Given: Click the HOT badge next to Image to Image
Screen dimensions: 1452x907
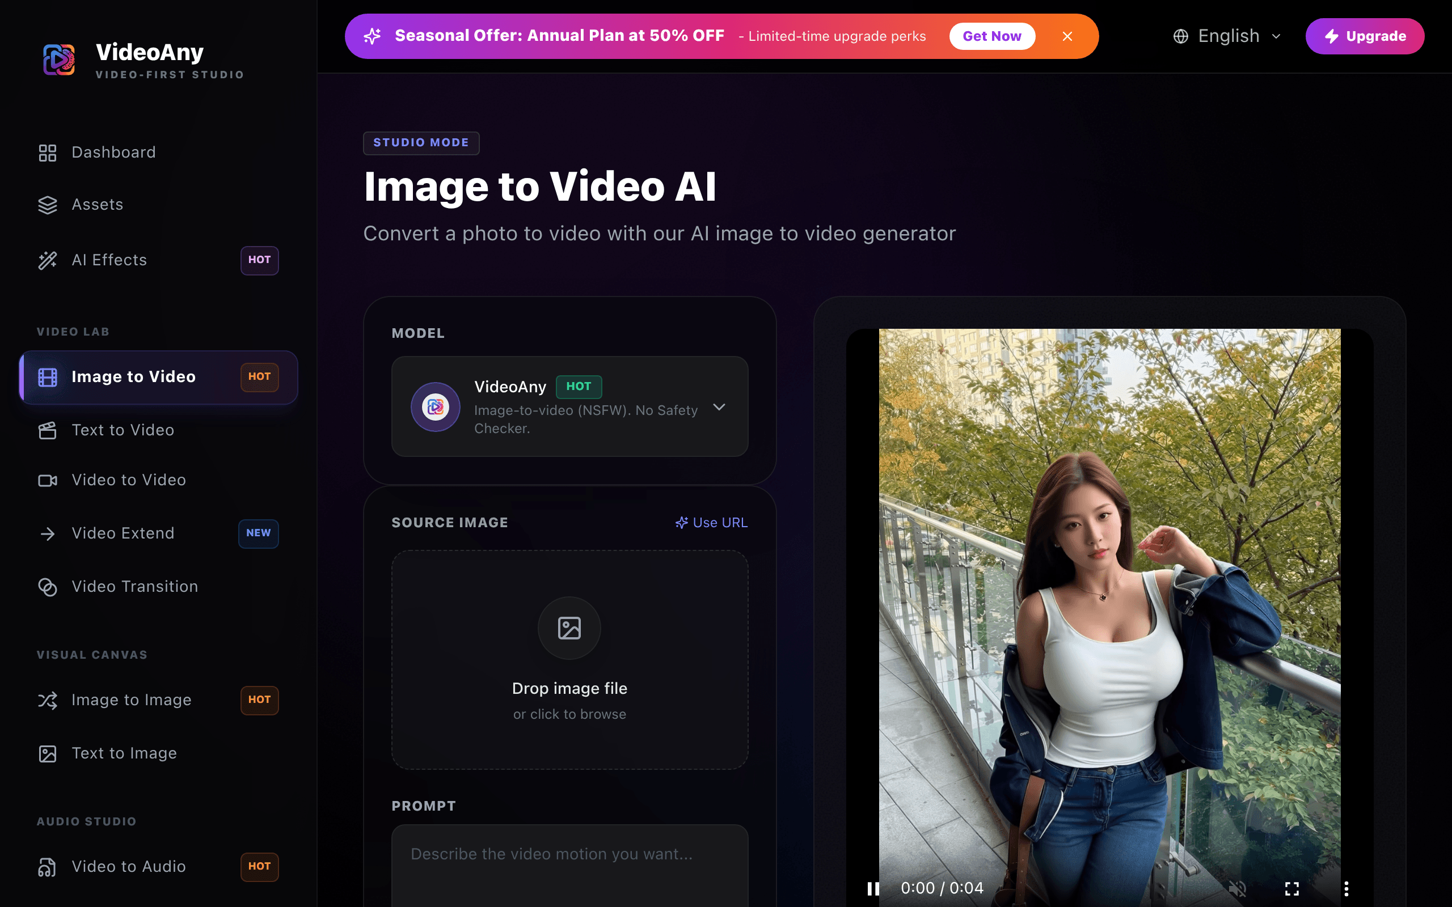Looking at the screenshot, I should pos(259,700).
